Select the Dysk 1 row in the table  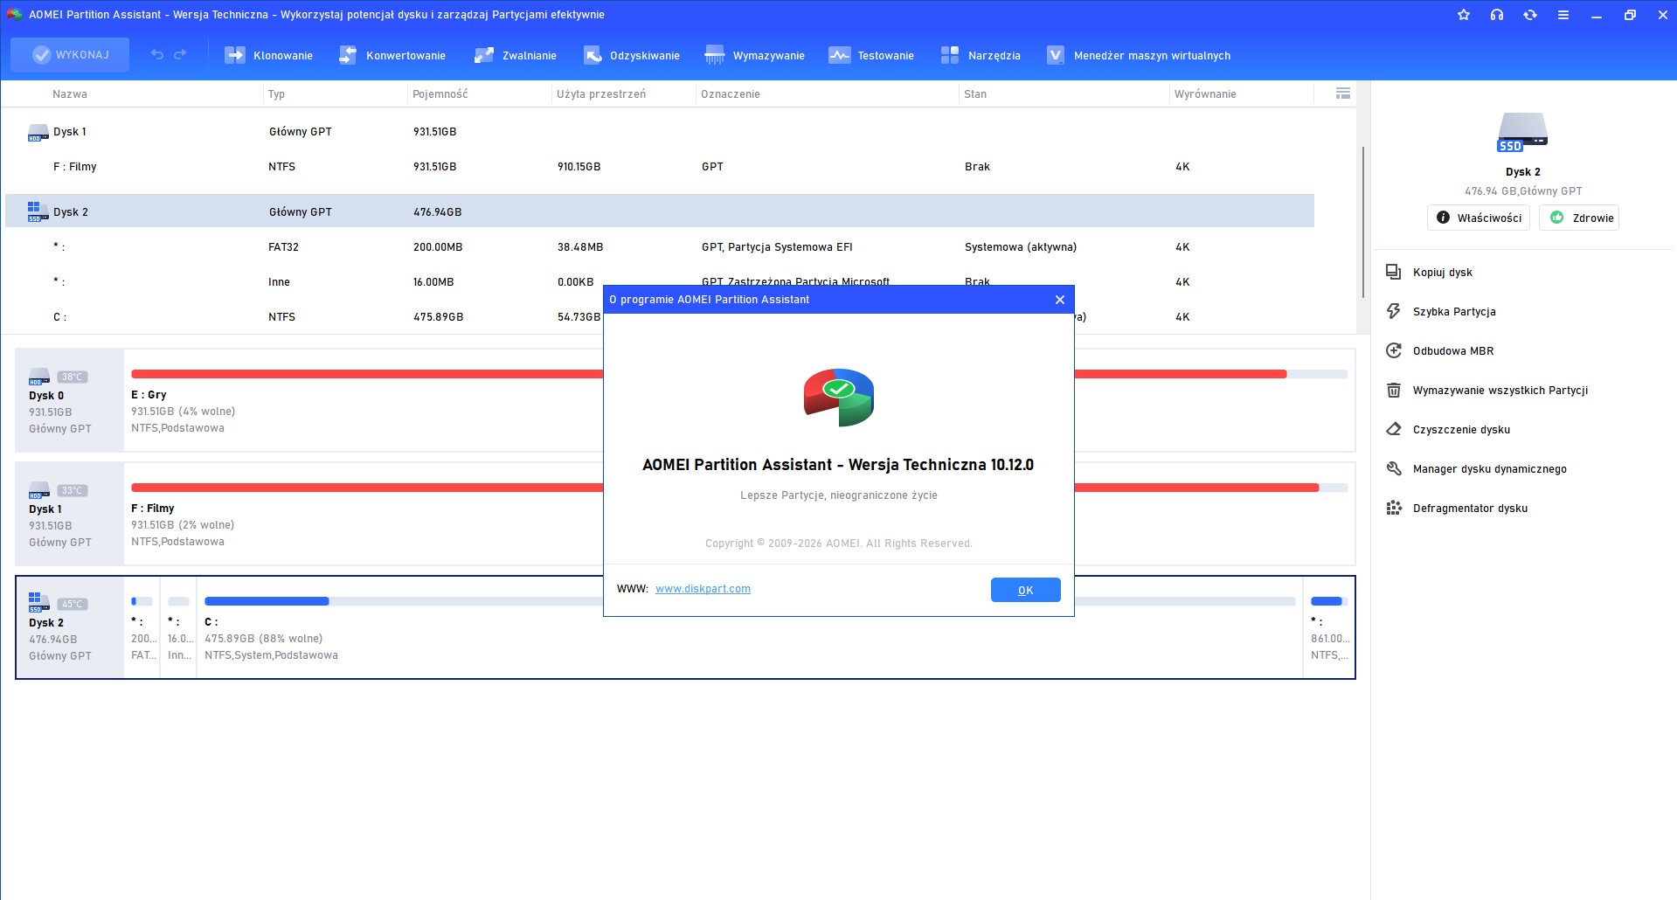pos(660,132)
